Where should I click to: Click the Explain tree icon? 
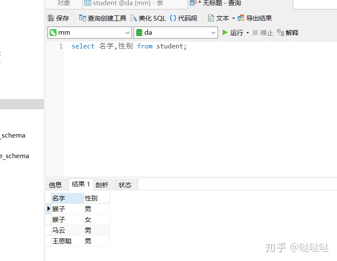tap(280, 33)
